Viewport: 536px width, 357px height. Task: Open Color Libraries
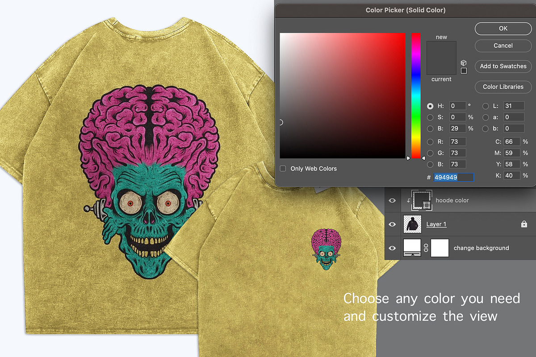(503, 87)
